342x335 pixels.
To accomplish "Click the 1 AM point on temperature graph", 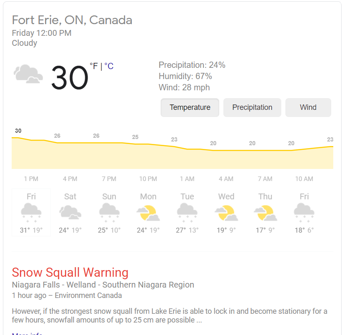I will coord(187,149).
